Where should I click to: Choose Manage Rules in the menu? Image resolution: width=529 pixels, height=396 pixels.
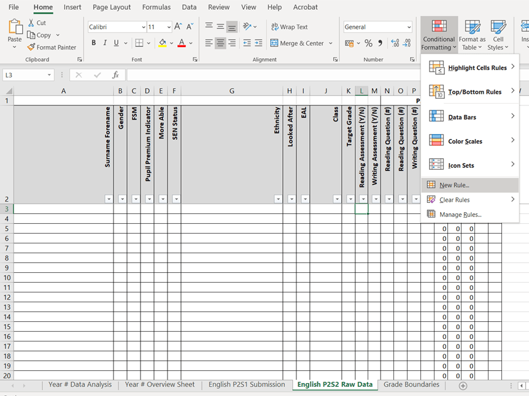(x=460, y=215)
